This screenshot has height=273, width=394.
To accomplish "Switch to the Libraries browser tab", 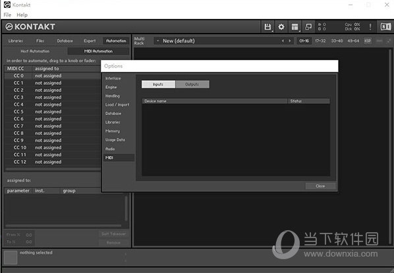I will [16, 41].
